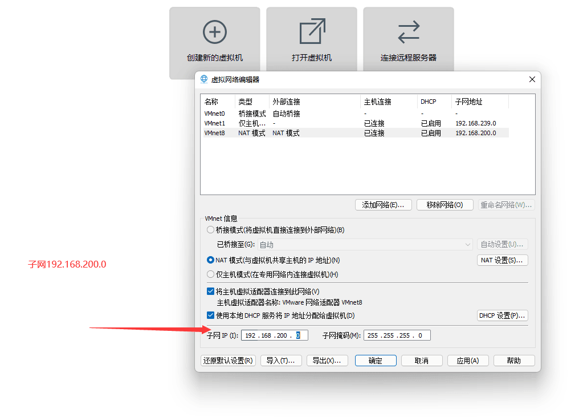Close the Virtual Network Editor dialog

[532, 79]
